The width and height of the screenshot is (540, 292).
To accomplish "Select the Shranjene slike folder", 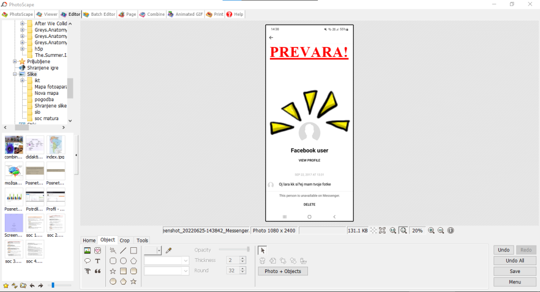I will click(50, 106).
